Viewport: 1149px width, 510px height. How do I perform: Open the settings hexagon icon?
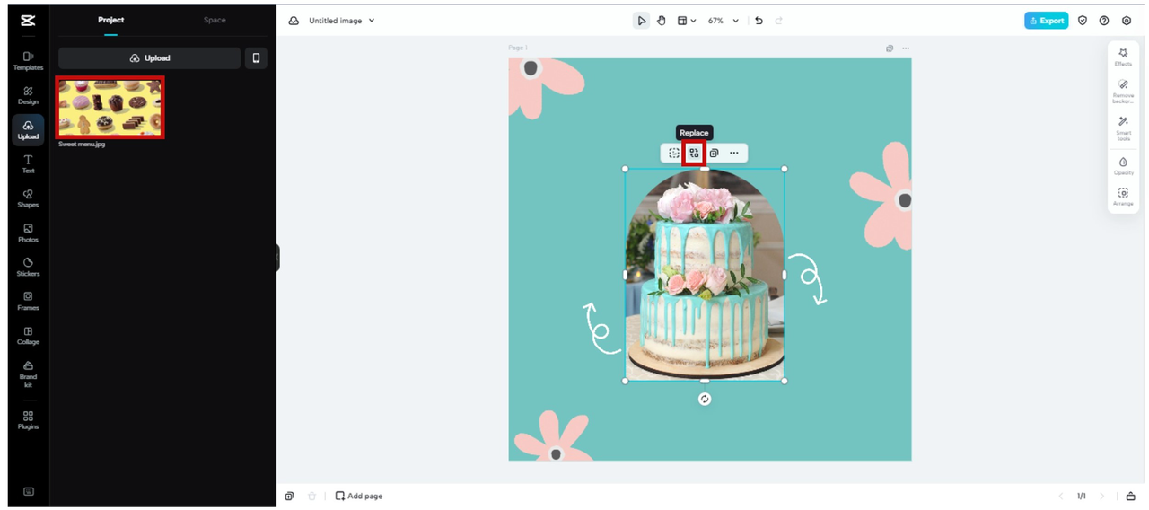pyautogui.click(x=1127, y=21)
